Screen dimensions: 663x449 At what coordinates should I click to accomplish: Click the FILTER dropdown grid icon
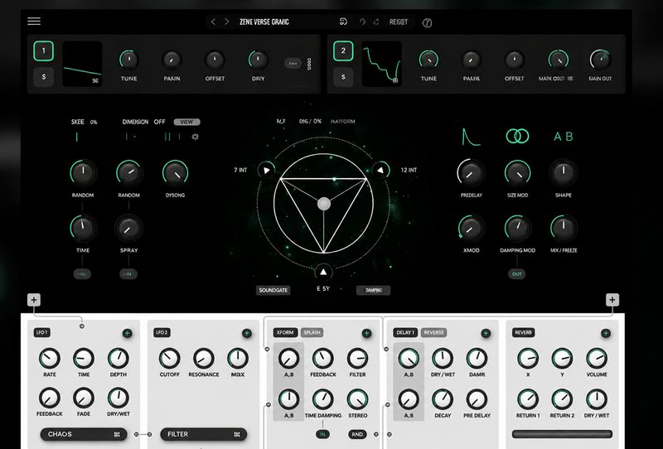[x=237, y=434]
